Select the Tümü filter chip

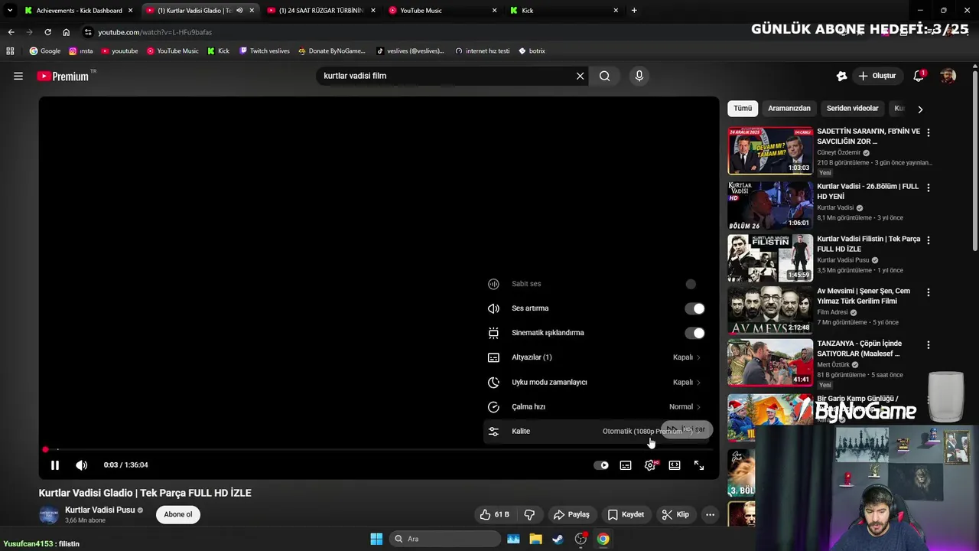(743, 109)
